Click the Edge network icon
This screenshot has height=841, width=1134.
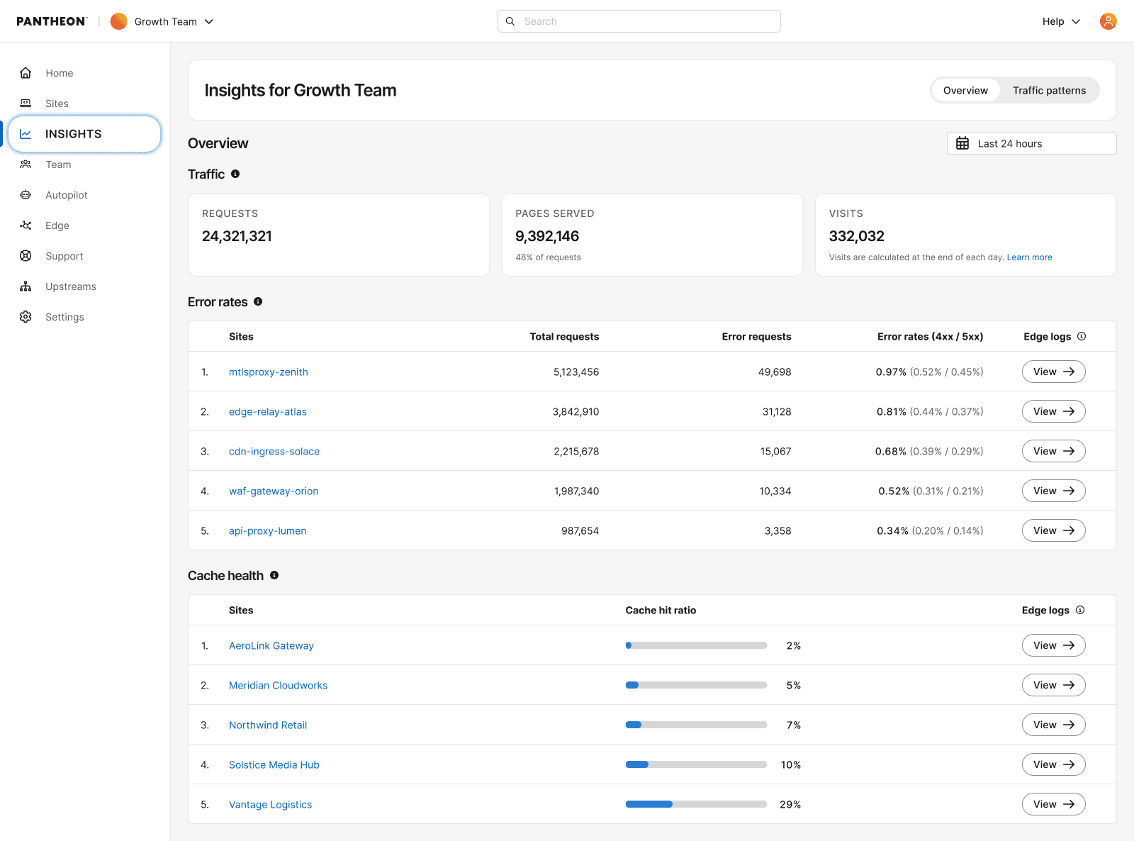(26, 225)
